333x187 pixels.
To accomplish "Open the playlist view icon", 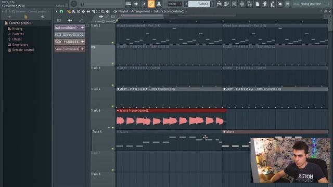I will pos(219,4).
